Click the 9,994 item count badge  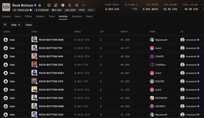click(57, 10)
